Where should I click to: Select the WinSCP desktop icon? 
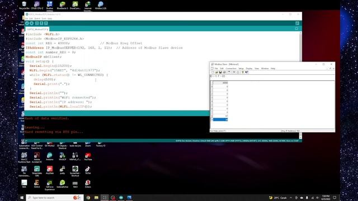[62, 156]
